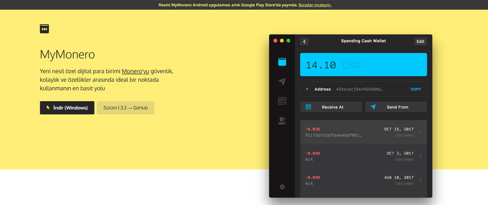
Task: Open the QR code sidebar icon
Action: coord(282,101)
